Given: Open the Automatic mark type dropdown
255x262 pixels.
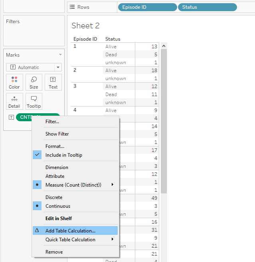Looking at the screenshot, I should 58,67.
